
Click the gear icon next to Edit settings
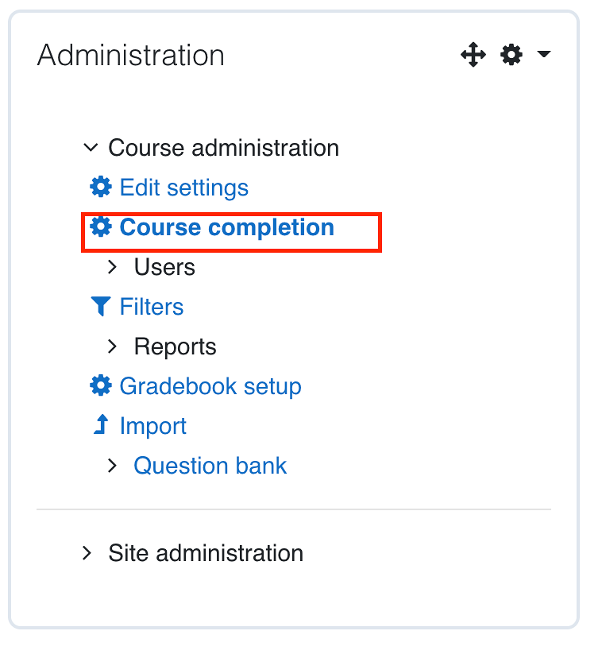point(101,187)
